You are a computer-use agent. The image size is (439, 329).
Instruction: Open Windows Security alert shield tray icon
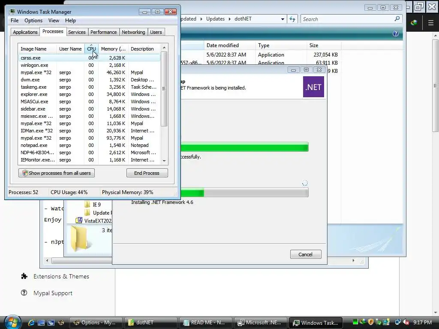pyautogui.click(x=371, y=322)
